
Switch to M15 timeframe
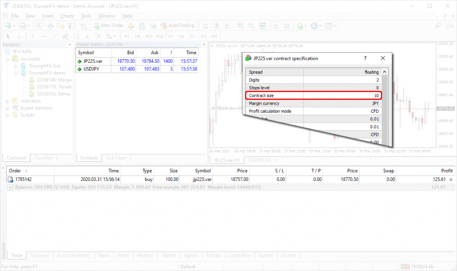click(149, 37)
